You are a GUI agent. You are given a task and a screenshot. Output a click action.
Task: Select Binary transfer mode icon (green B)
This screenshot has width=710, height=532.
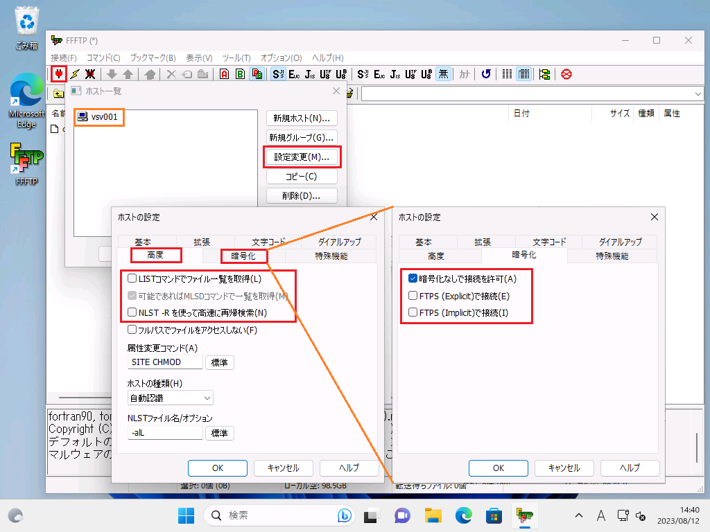[x=240, y=74]
